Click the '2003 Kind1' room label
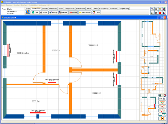The height and width of the screenshot is (124, 168). 96,93
